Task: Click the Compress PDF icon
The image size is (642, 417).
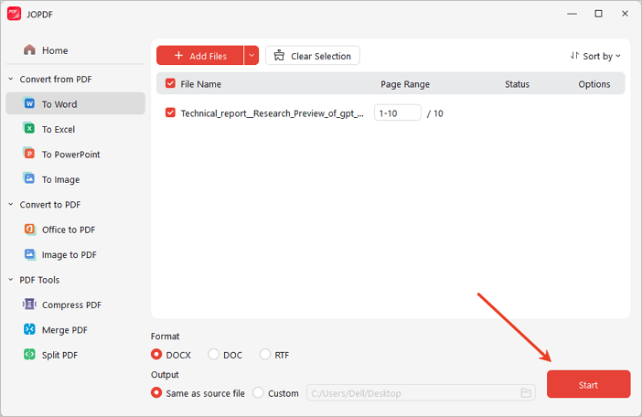Action: click(x=29, y=304)
